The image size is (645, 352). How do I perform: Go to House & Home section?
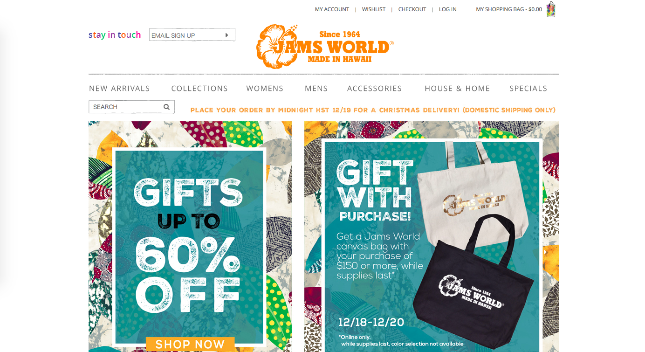coord(457,89)
